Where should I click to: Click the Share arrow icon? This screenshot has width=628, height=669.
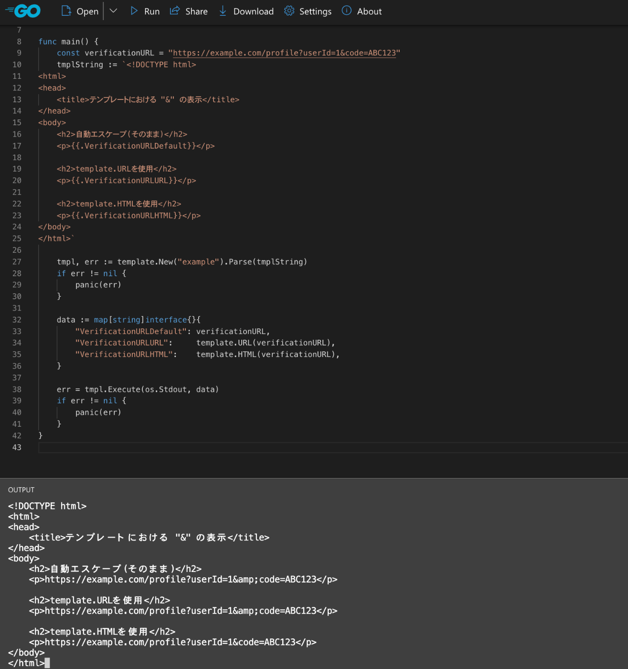click(x=175, y=11)
